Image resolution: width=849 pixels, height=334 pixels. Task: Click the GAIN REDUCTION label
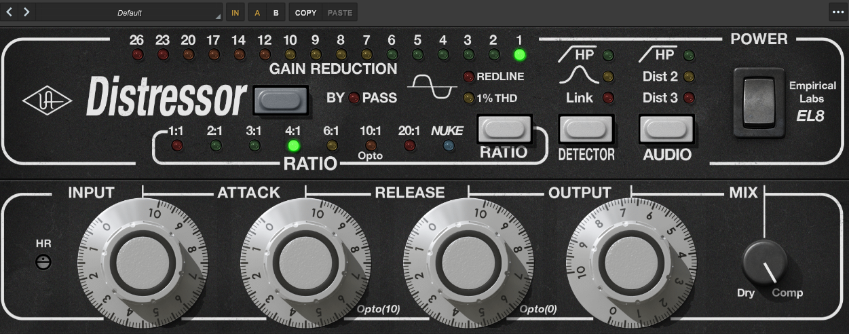[333, 69]
